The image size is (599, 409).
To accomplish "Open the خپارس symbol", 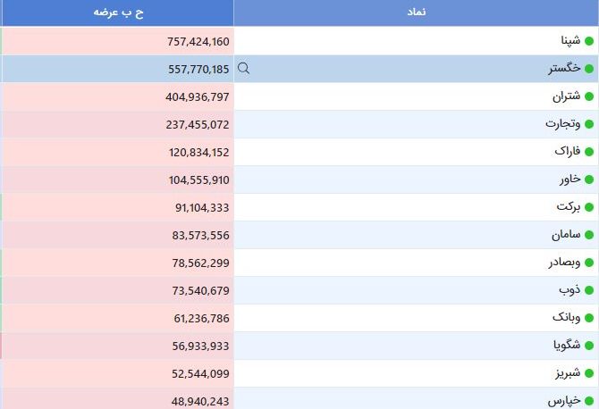I will 564,401.
